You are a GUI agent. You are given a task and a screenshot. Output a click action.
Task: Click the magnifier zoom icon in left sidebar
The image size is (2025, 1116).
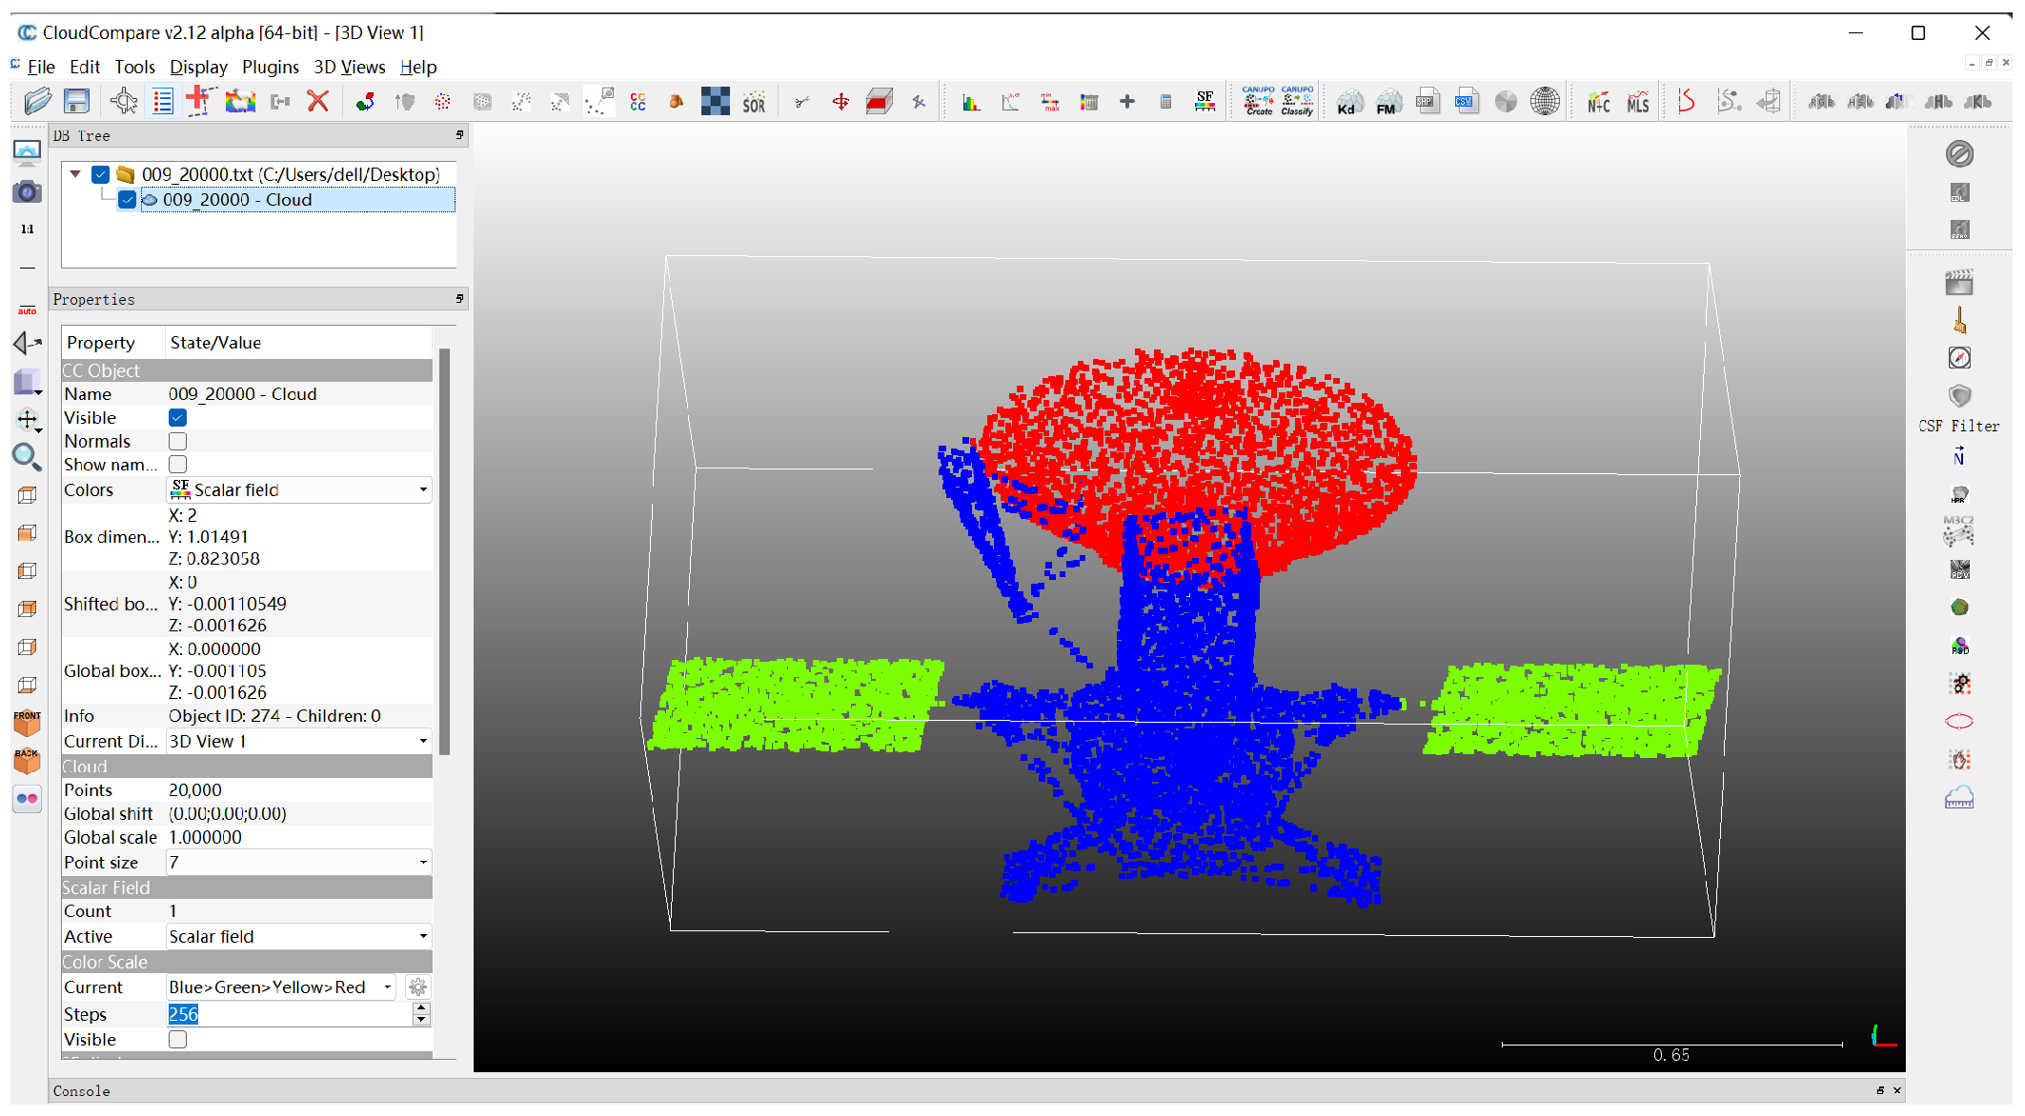[27, 458]
